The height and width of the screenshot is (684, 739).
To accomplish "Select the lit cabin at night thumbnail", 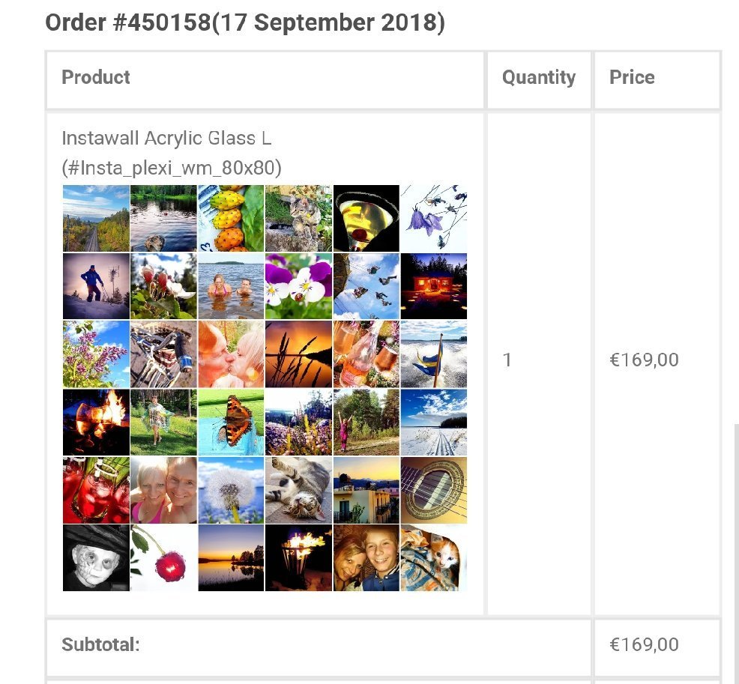I will click(434, 286).
